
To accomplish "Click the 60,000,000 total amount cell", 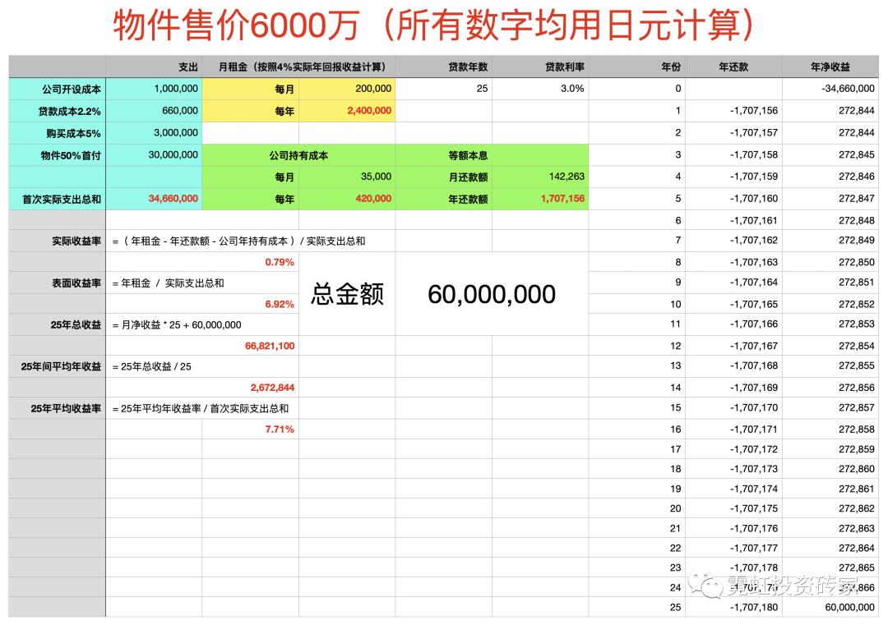I will point(492,294).
